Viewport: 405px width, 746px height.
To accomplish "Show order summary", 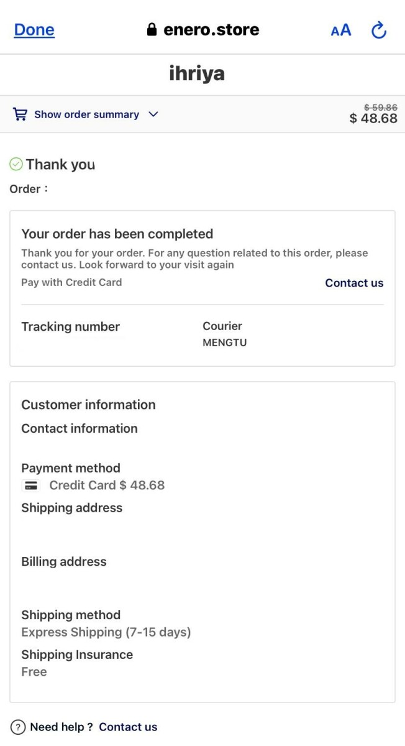I will [x=86, y=114].
